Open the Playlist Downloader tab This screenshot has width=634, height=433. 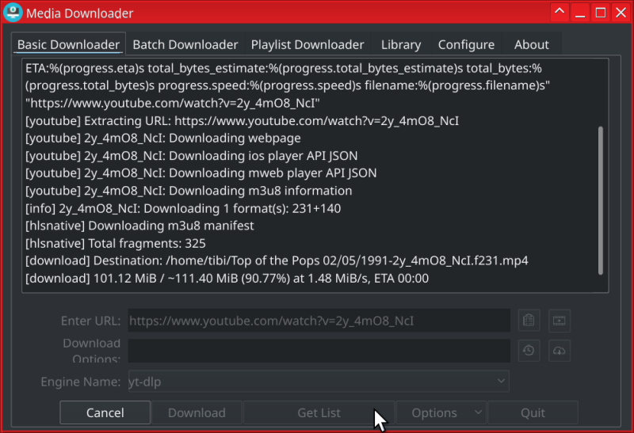click(307, 44)
